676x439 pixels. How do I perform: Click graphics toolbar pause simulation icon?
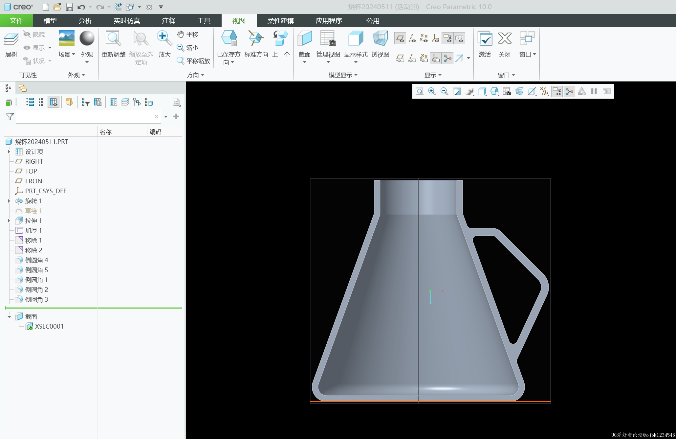click(594, 91)
